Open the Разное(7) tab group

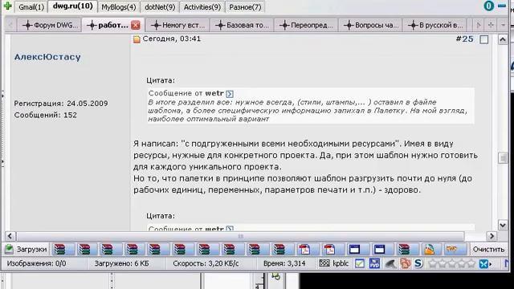tap(245, 7)
